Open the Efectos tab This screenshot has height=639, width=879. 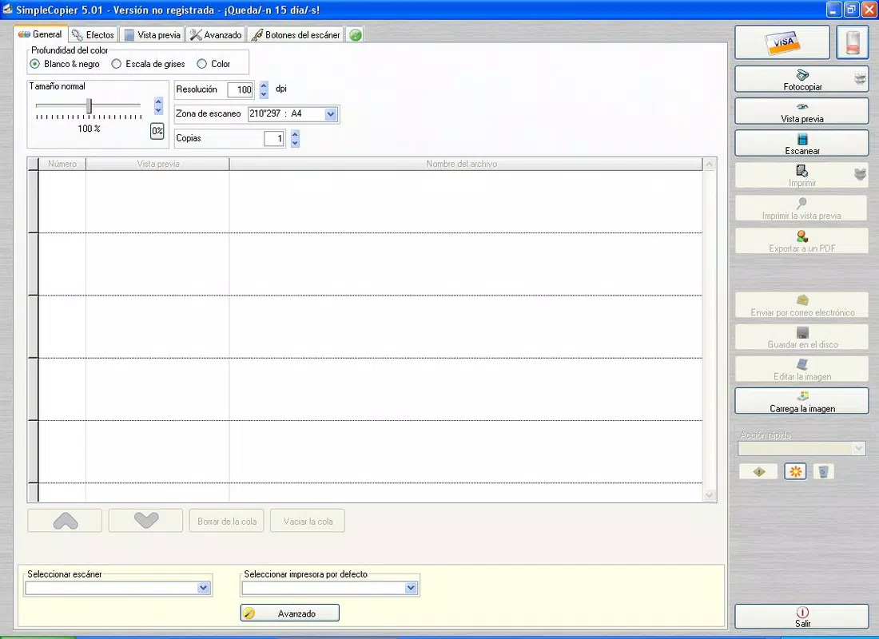[x=93, y=35]
